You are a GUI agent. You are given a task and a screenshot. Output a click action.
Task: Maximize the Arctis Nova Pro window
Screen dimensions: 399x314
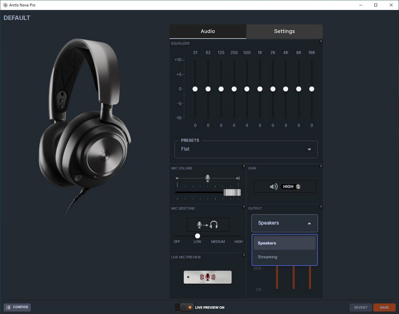pos(376,5)
